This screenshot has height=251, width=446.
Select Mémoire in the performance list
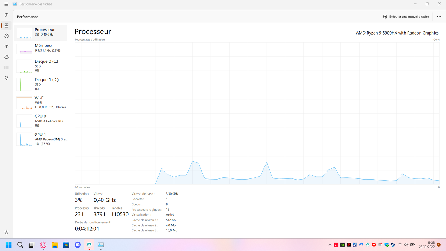(40, 48)
